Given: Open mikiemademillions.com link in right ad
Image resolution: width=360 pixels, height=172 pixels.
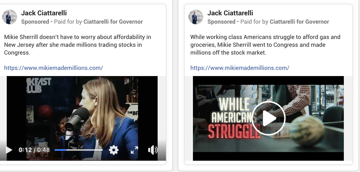Looking at the screenshot, I should click(240, 68).
